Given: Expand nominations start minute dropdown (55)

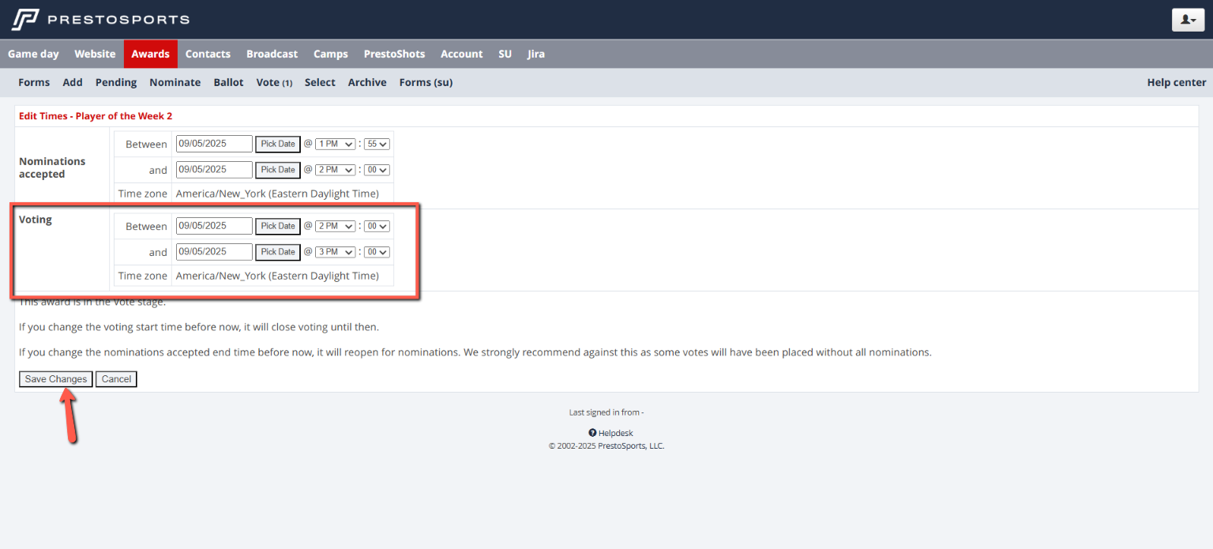Looking at the screenshot, I should click(x=377, y=144).
